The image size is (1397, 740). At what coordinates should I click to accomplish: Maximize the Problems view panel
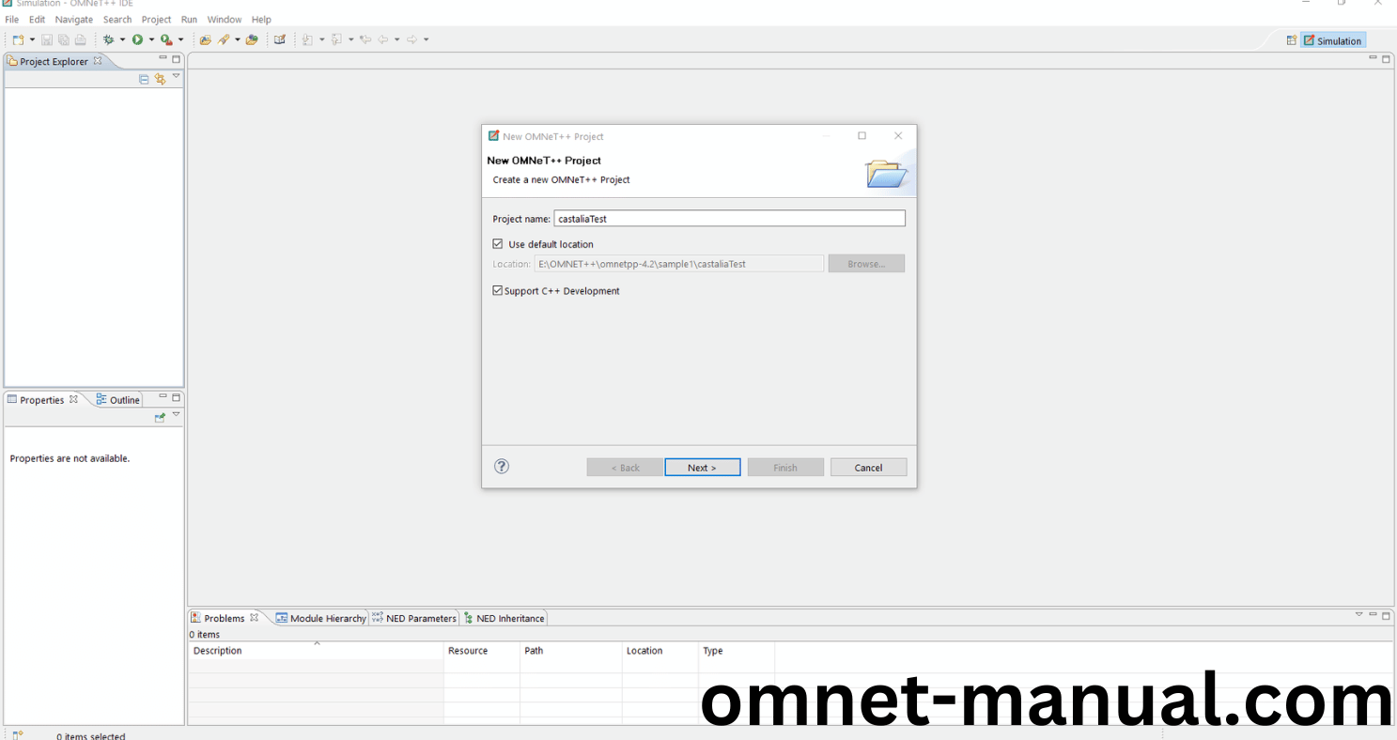click(x=1386, y=616)
